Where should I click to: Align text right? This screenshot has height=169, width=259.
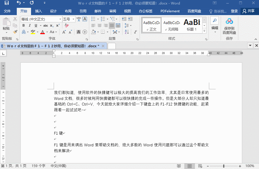click(x=105, y=25)
